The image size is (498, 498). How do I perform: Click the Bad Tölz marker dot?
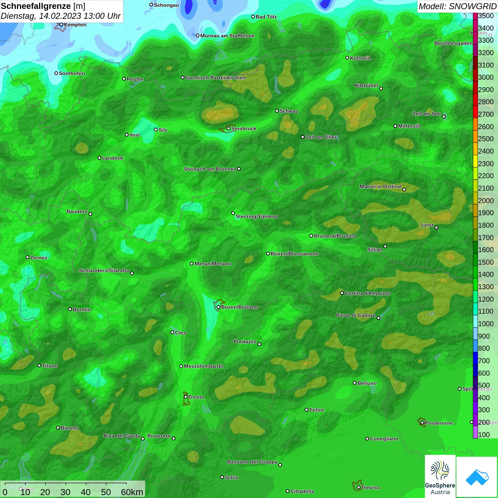pos(253,17)
